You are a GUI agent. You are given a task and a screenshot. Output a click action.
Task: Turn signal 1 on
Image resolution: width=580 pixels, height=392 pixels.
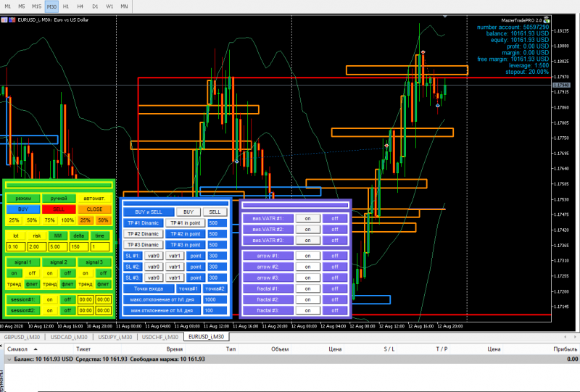(14, 273)
